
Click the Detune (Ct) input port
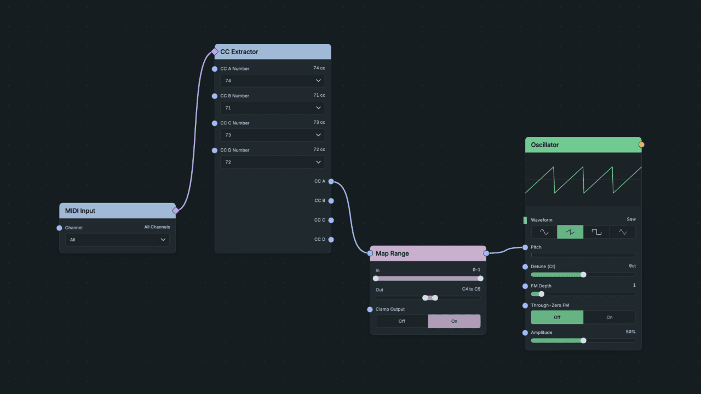point(526,266)
